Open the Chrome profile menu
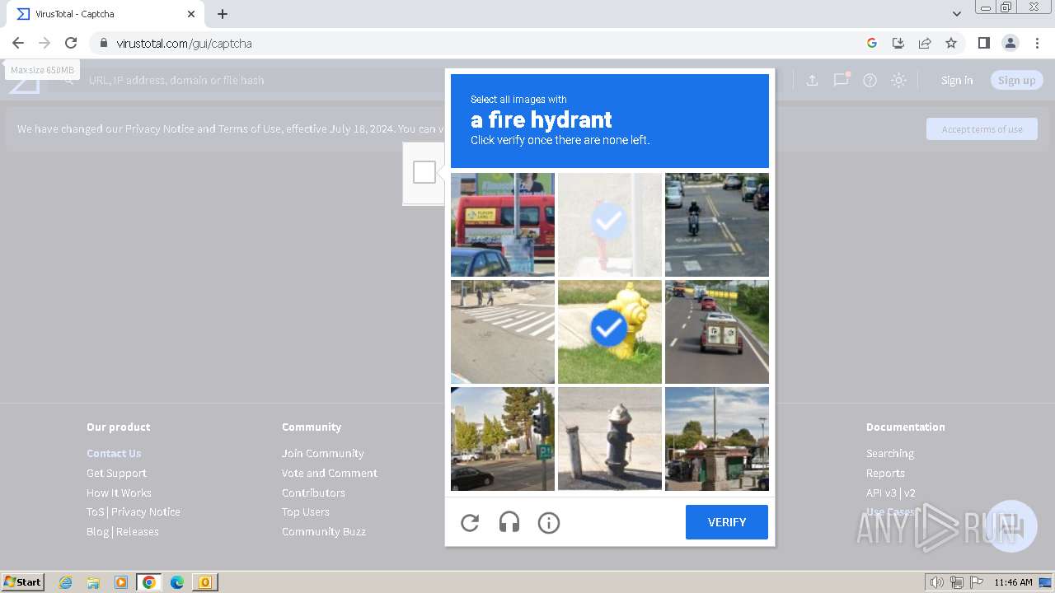This screenshot has height=593, width=1055. click(1010, 43)
